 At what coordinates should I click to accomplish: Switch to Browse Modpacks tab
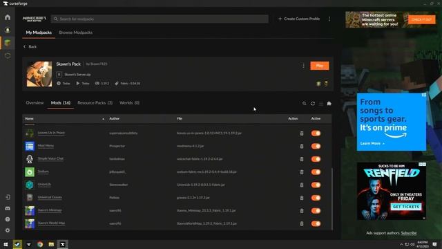[x=75, y=33]
